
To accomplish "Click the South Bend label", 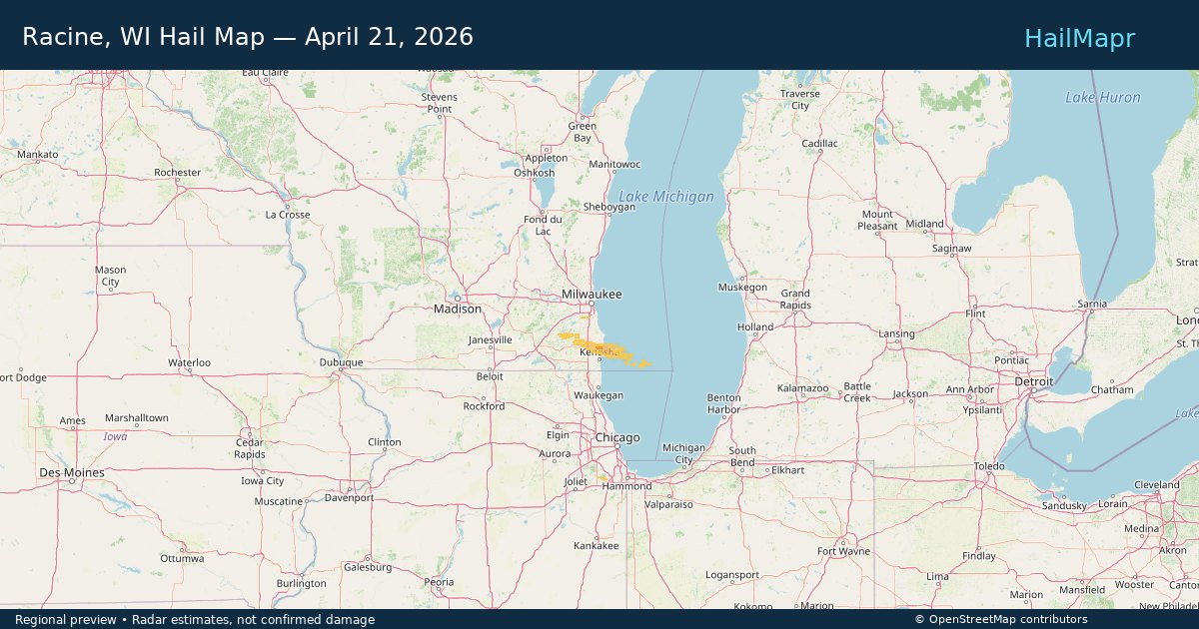I will 742,456.
